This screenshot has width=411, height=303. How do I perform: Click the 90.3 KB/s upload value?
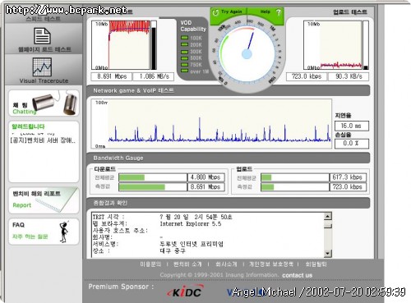tap(349, 76)
